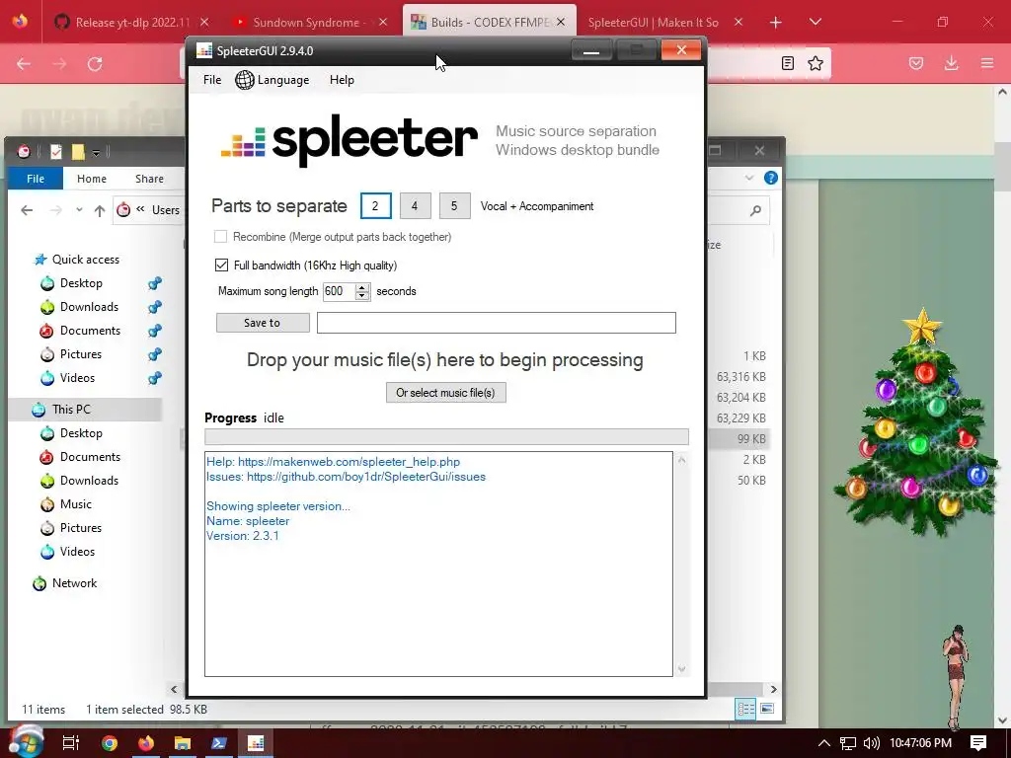Click the idle progress bar
Image resolution: width=1011 pixels, height=758 pixels.
(446, 437)
